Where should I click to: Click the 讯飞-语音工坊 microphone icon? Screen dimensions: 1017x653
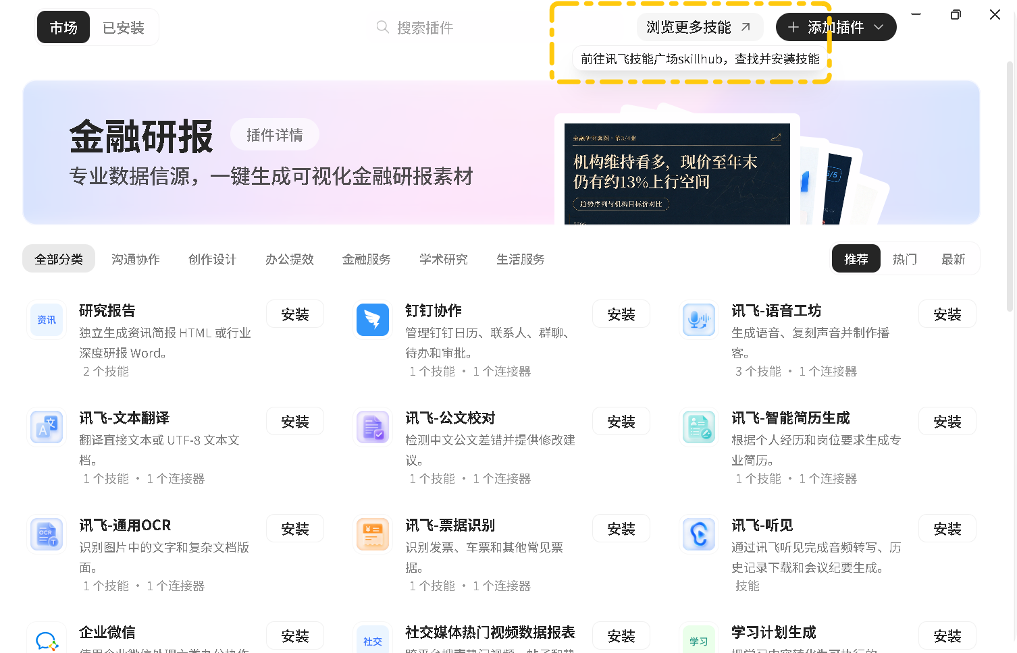699,320
